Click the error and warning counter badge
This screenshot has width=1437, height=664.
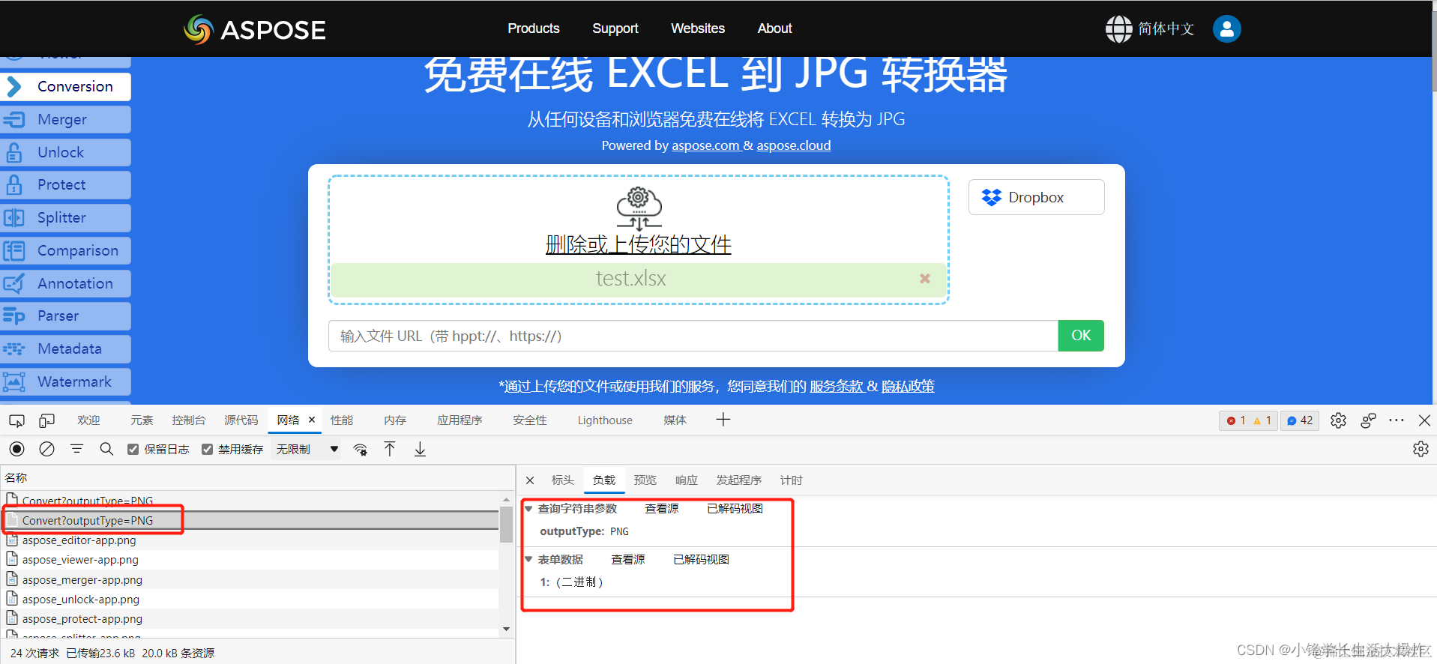point(1248,420)
